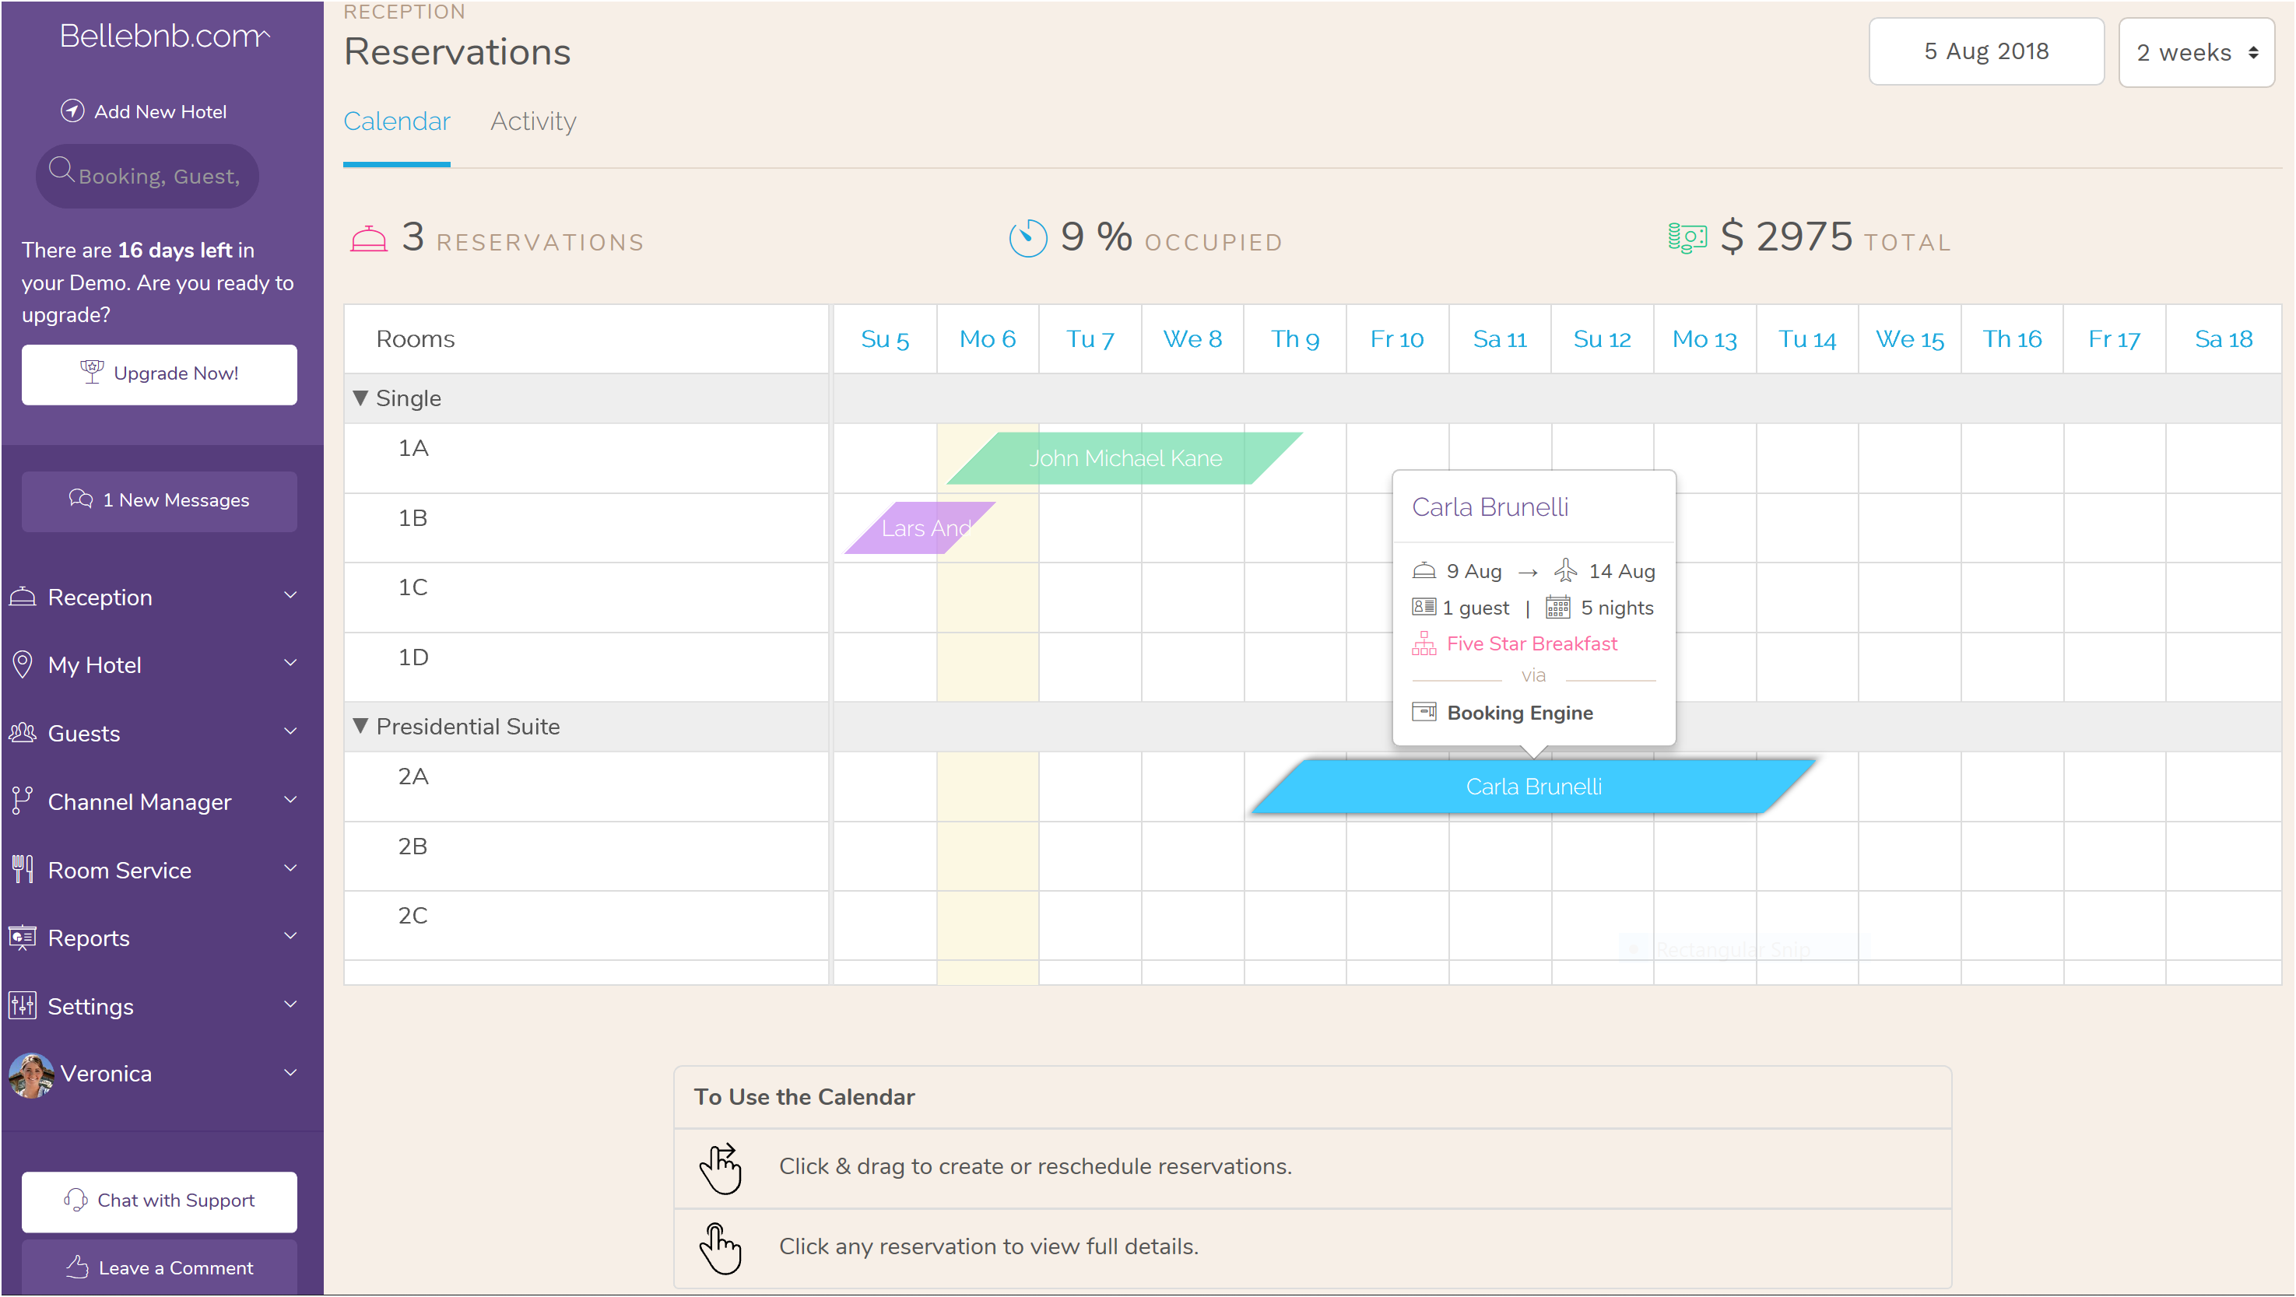Toggle the Settings sidebar section
2296x1297 pixels.
click(160, 1005)
